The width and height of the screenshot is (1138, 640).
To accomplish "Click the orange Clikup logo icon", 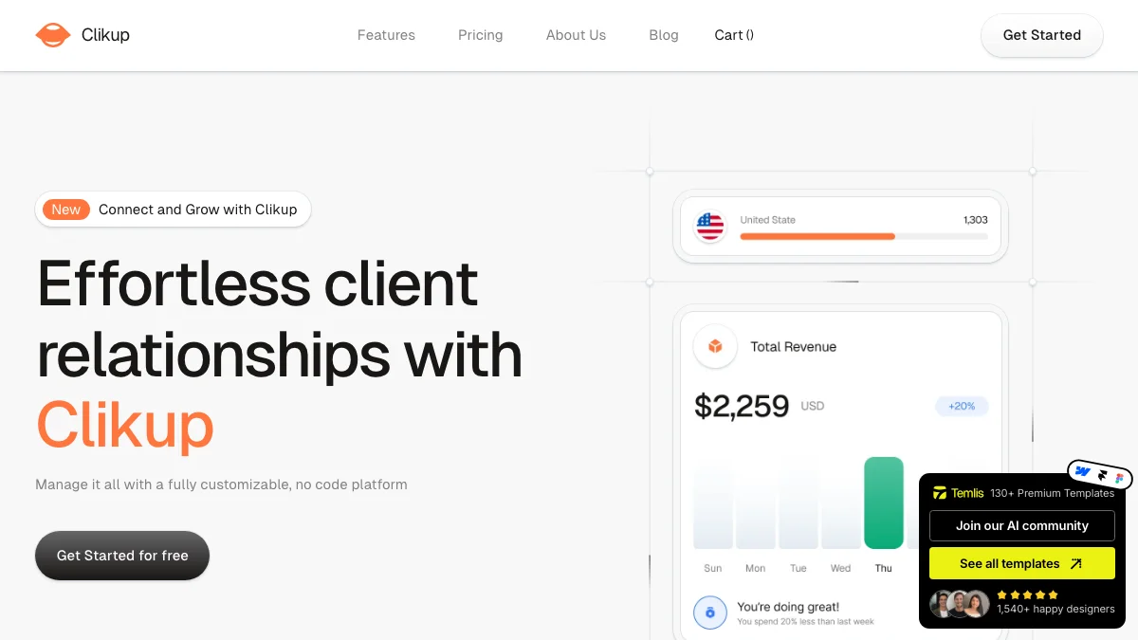I will tap(53, 35).
